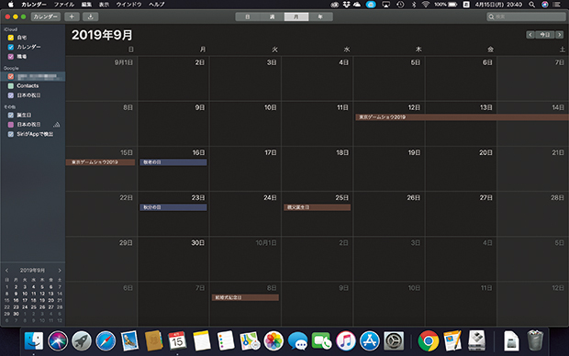Image resolution: width=569 pixels, height=356 pixels.
Task: Uncheck the yellow 自宅 calendar checkbox
Action: (10, 38)
